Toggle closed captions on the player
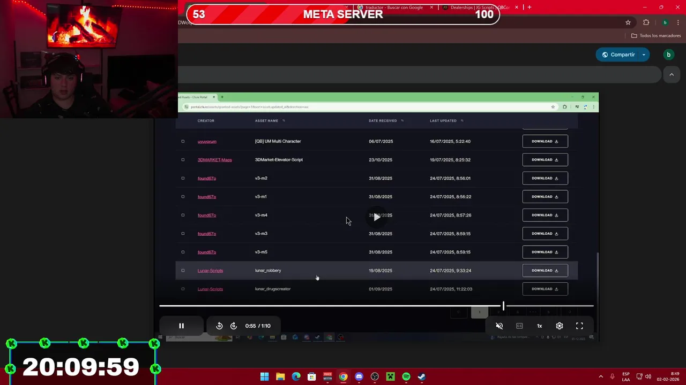686x385 pixels. (x=519, y=326)
